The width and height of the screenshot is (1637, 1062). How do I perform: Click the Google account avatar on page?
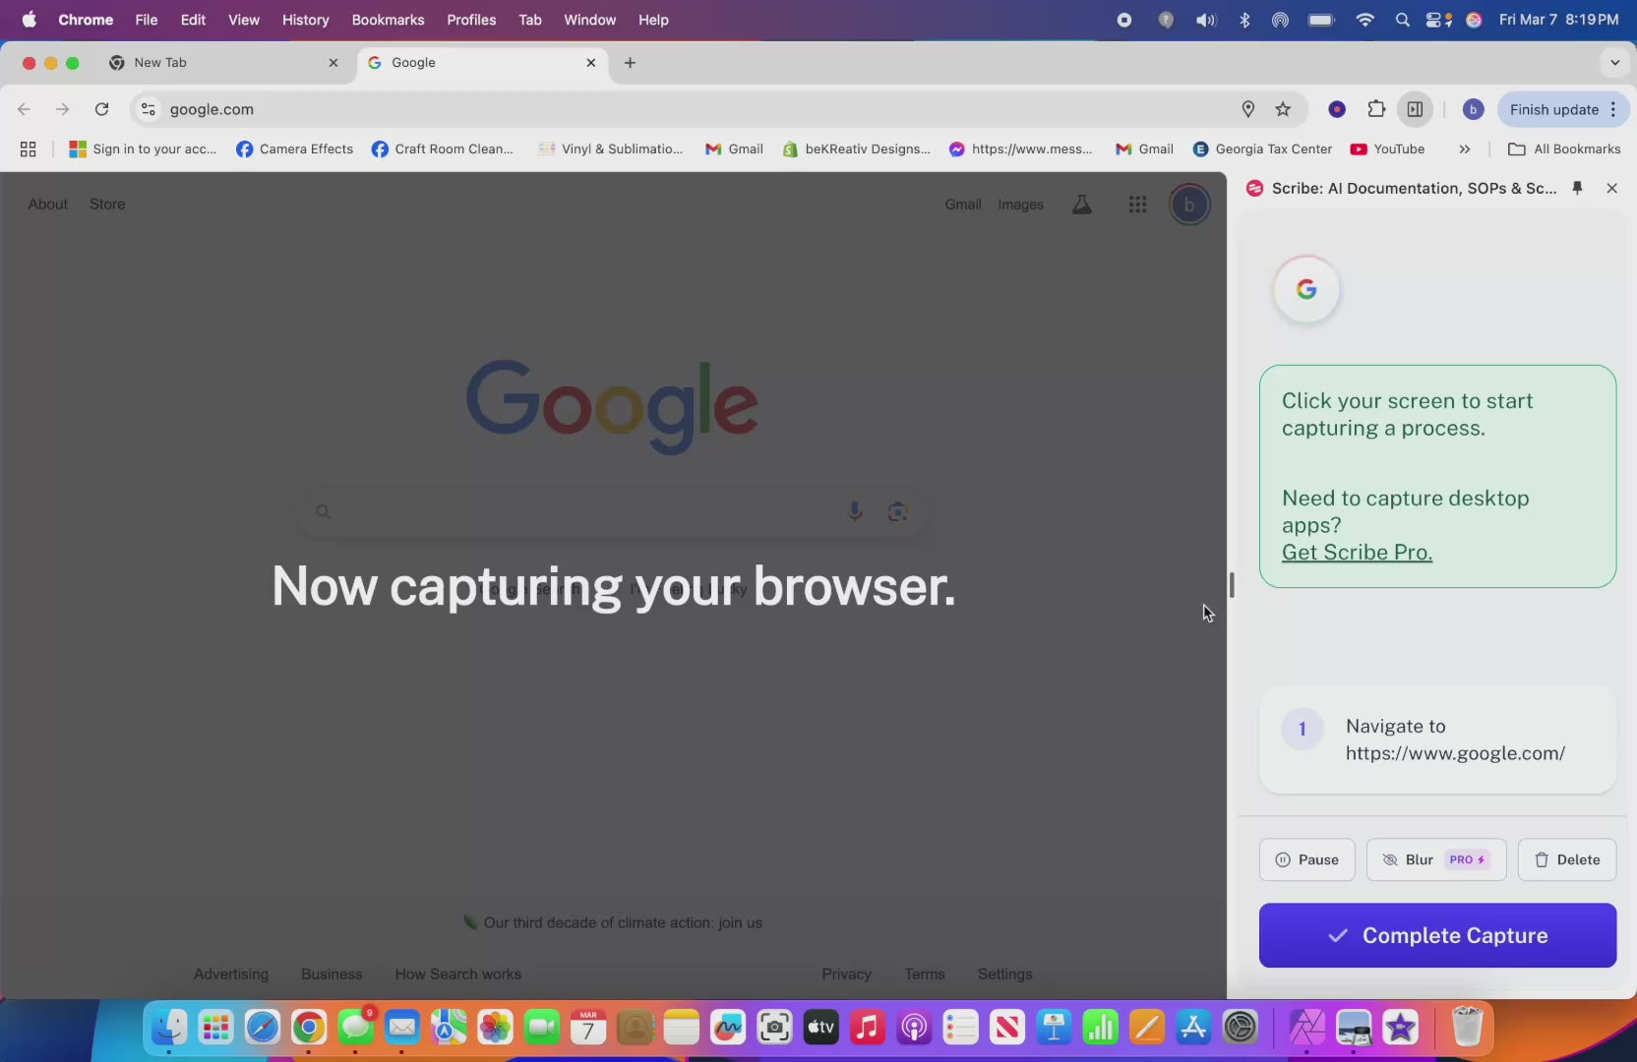point(1188,205)
